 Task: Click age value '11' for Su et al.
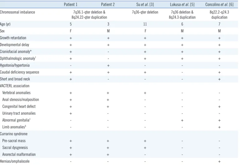click(145, 24)
